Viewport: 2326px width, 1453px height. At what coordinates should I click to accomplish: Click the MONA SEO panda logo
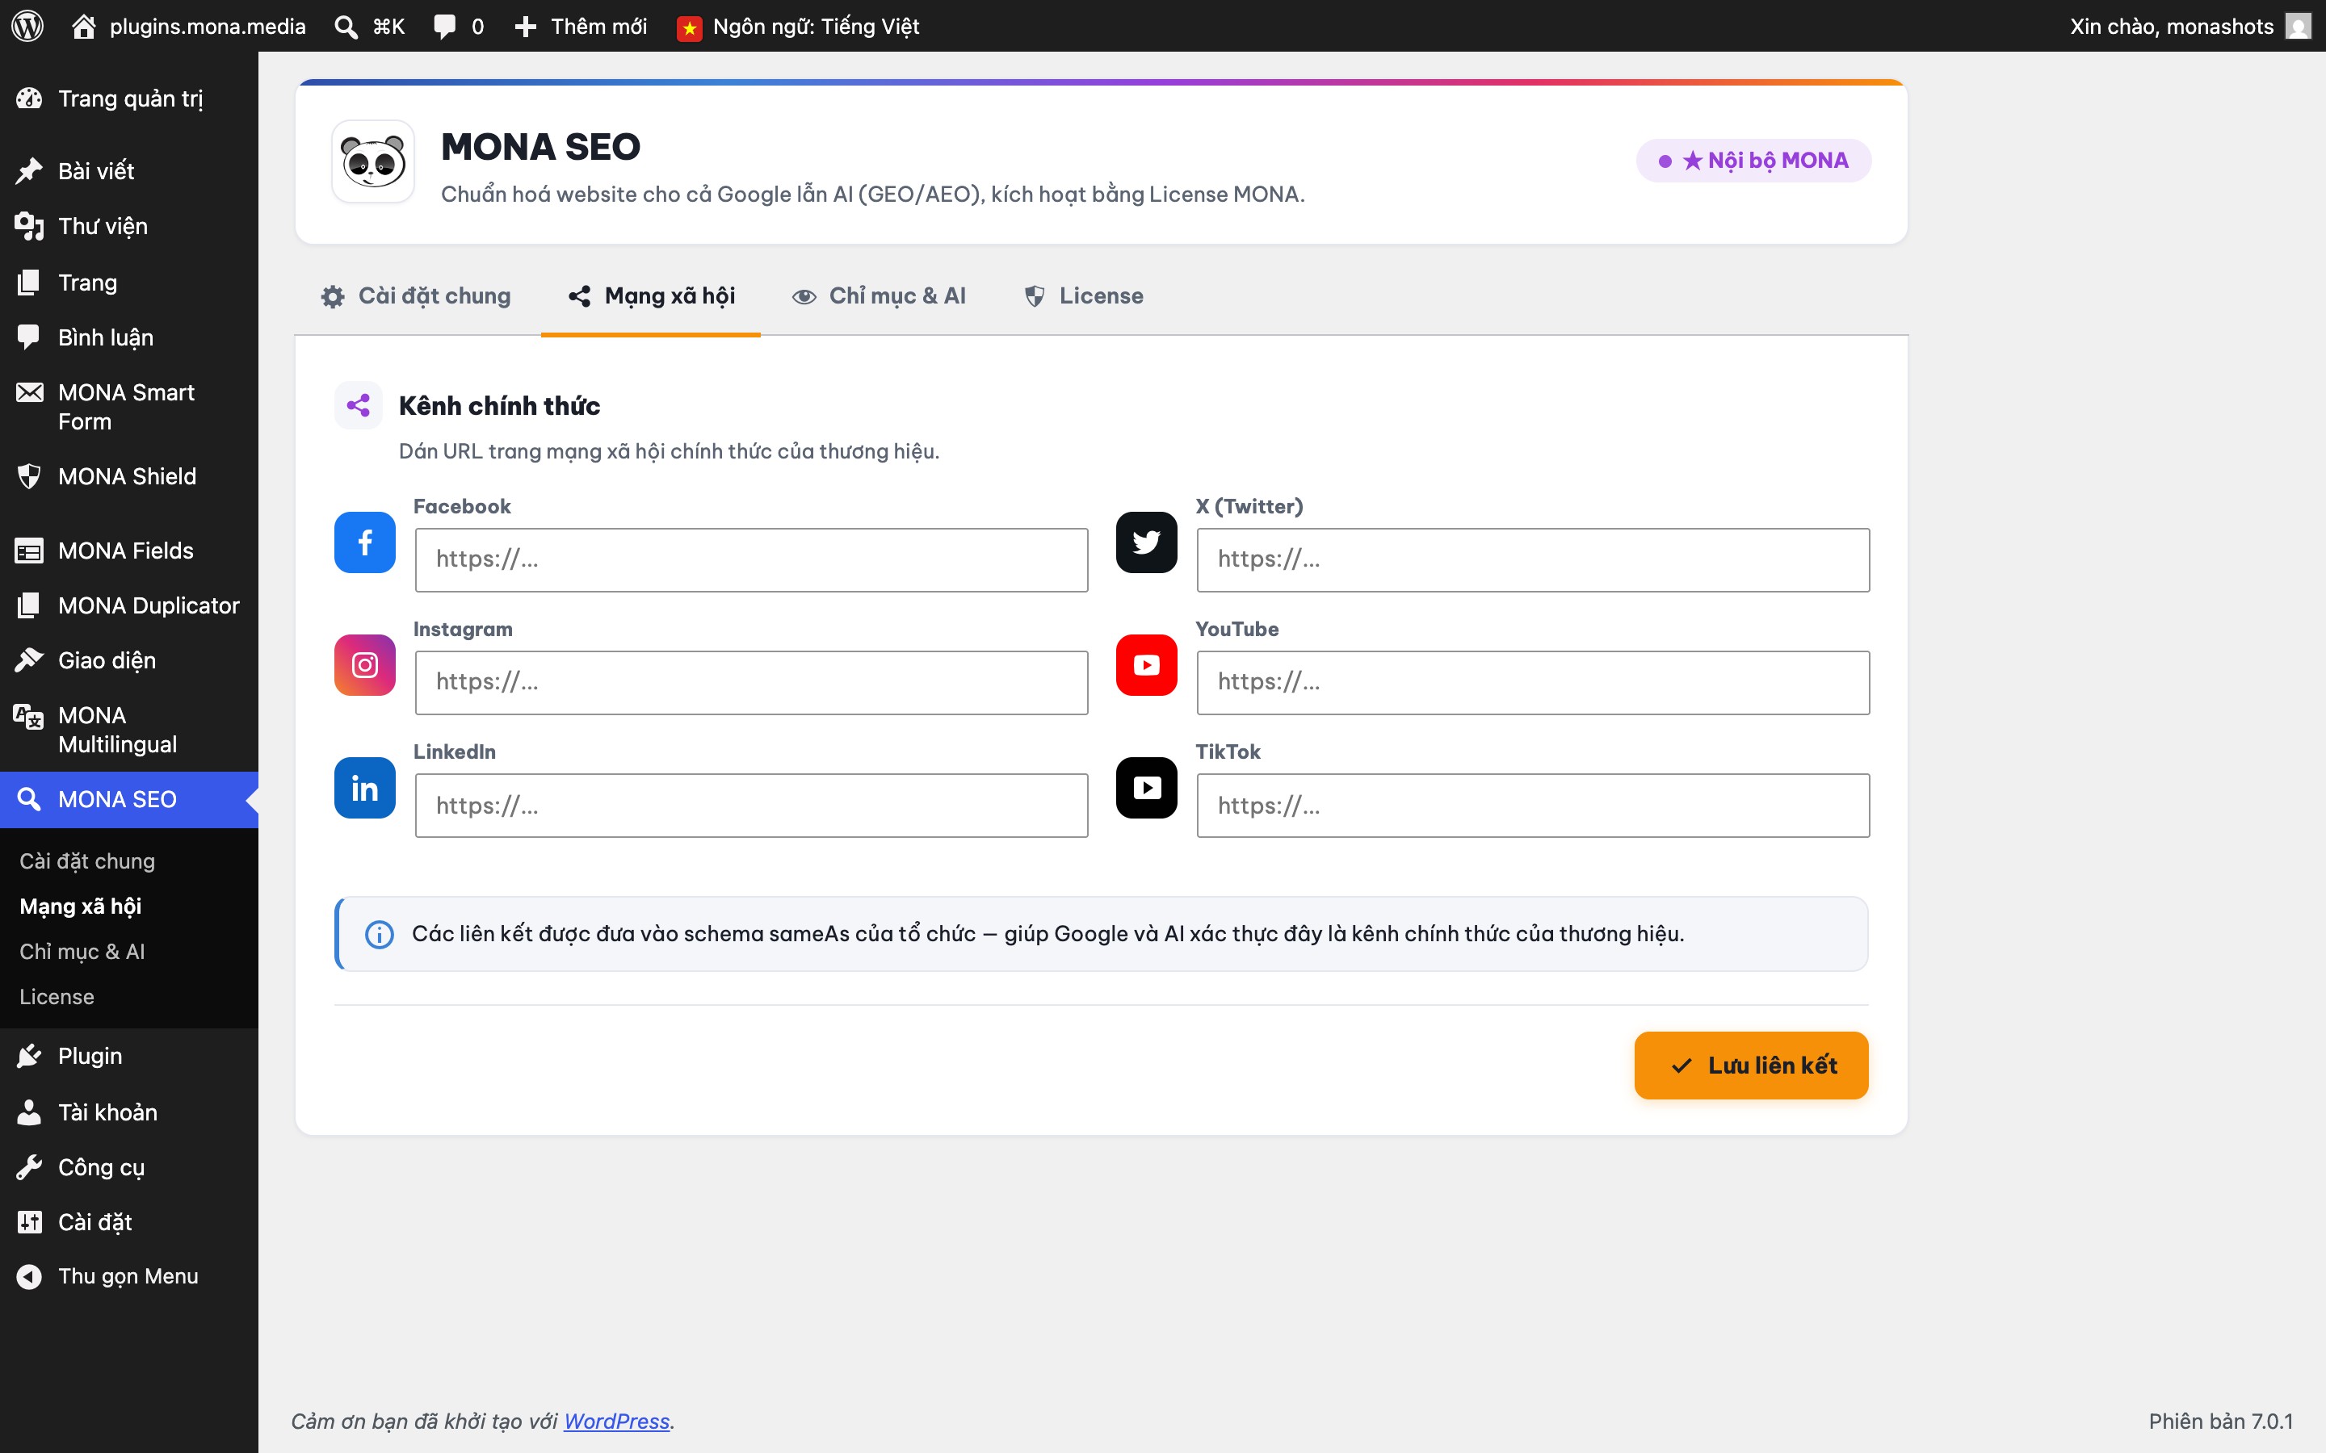373,161
